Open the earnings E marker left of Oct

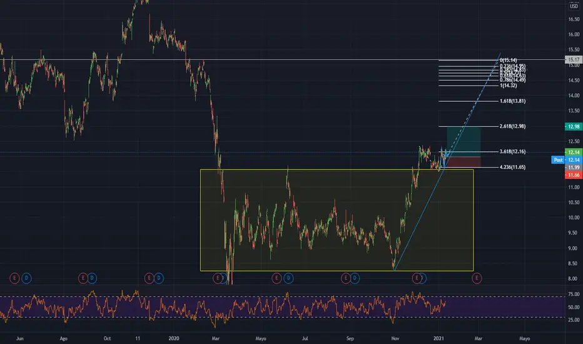[83, 278]
